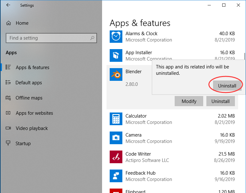
Task: Select Alarms & Clock entry text
Action: coord(141,34)
